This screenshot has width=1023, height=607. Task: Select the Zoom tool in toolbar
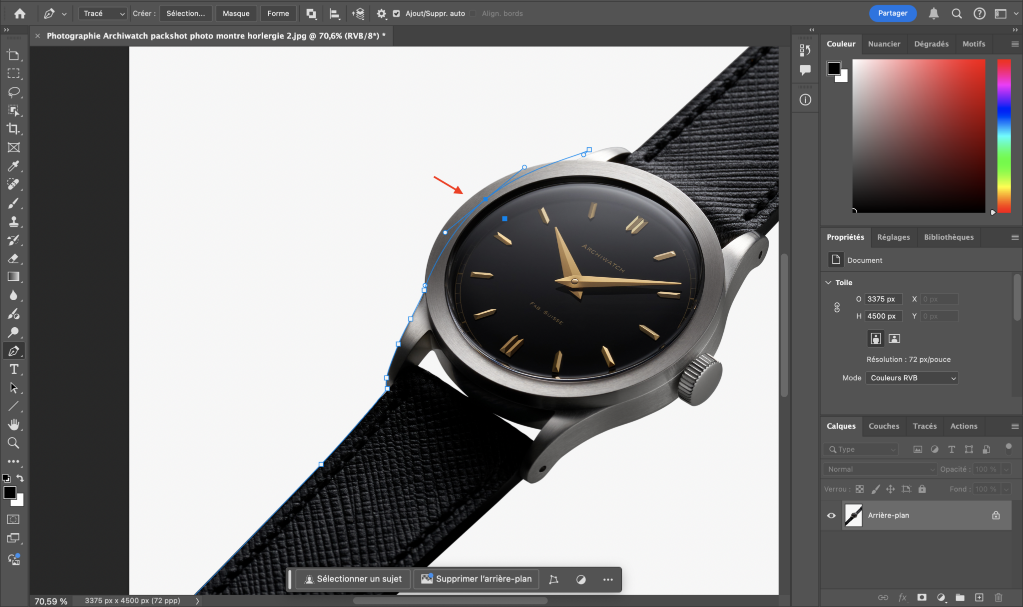click(x=13, y=443)
